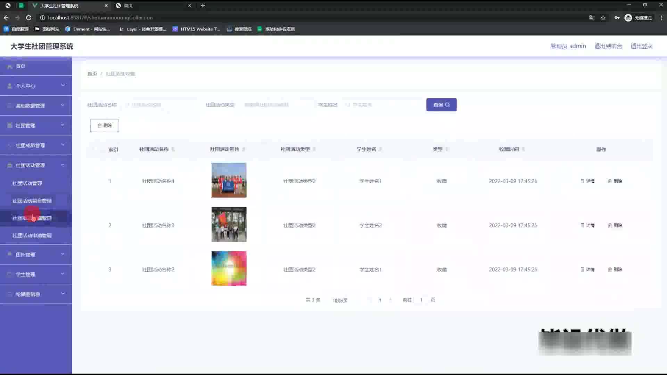This screenshot has width=667, height=375.
Task: Open the 搜索壁纸 bookmark
Action: [239, 29]
